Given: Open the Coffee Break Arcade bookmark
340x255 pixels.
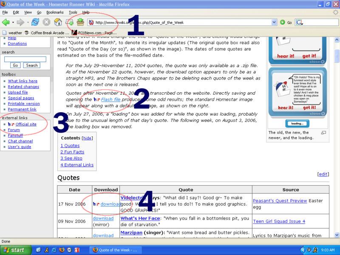Looking at the screenshot, I should pos(47,33).
